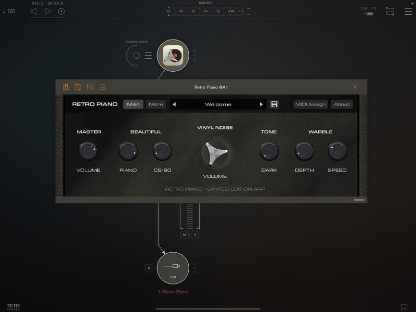Adjust the Tremolo Depth circular knob
This screenshot has width=416, height=312.
[x=136, y=56]
